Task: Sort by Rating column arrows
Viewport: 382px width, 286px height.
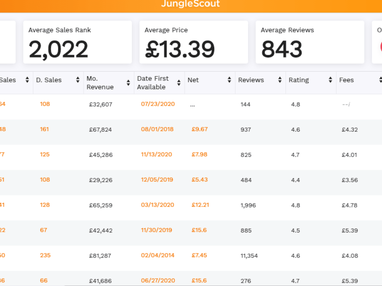Action: pyautogui.click(x=330, y=80)
